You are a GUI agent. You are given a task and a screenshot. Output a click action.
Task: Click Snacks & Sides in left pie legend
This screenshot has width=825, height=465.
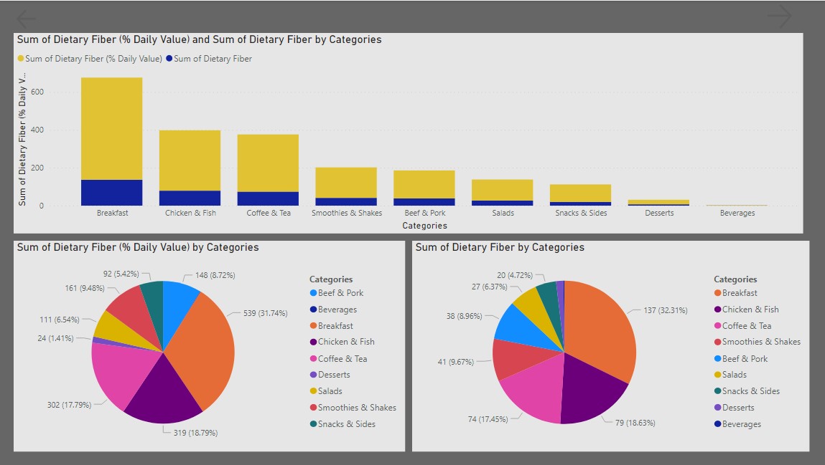tap(342, 424)
